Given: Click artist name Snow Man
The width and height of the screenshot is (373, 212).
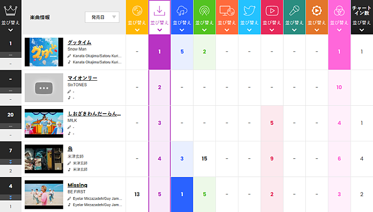Looking at the screenshot, I should [x=77, y=49].
